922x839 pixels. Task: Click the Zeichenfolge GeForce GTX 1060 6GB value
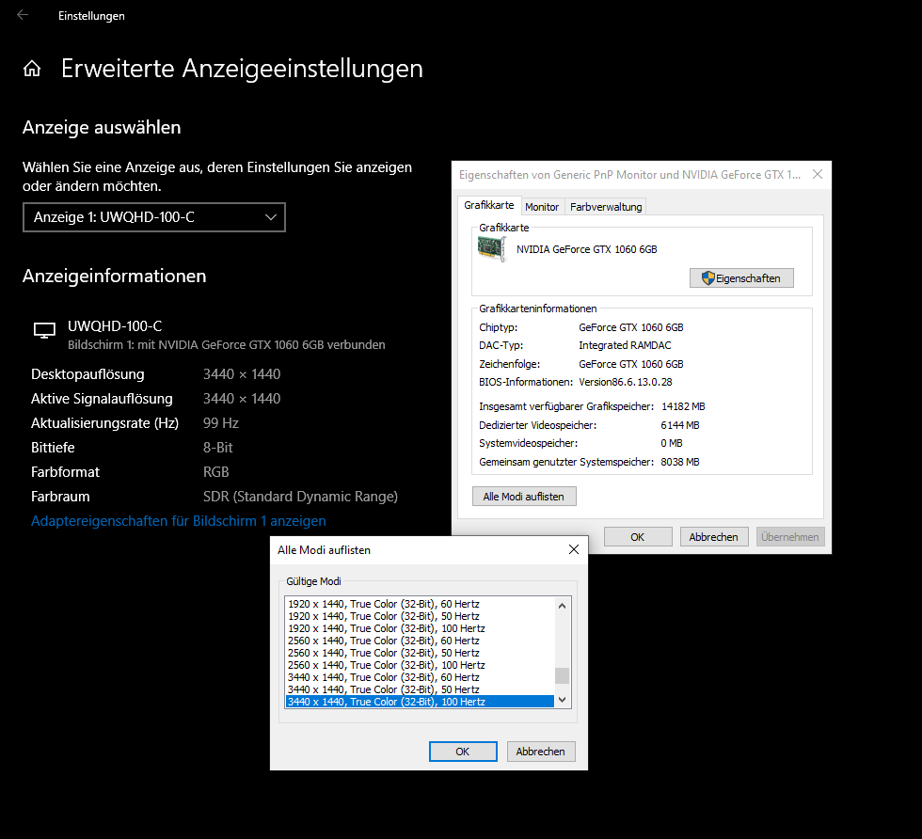[631, 364]
